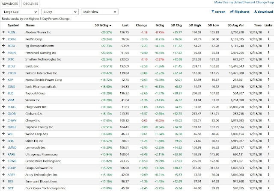Click the download link
274x191 pixels.
263,12
